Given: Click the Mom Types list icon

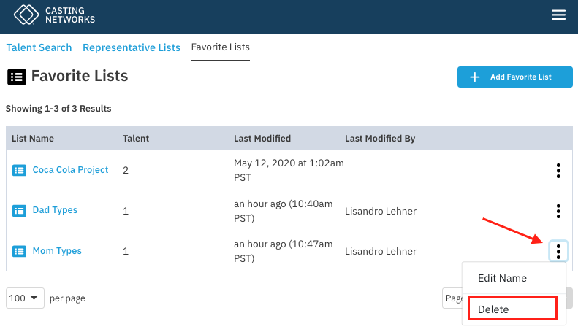Looking at the screenshot, I should (x=19, y=251).
